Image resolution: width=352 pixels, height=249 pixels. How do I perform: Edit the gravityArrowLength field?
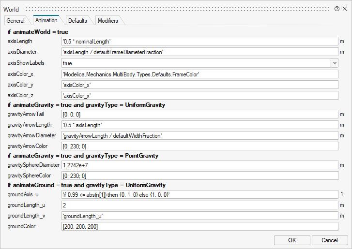199,125
